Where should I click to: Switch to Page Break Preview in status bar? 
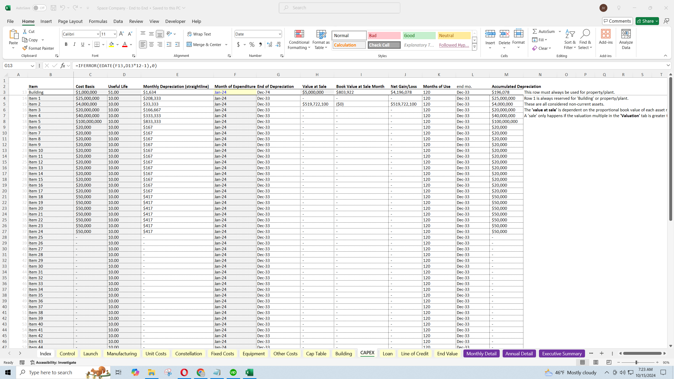(x=609, y=362)
